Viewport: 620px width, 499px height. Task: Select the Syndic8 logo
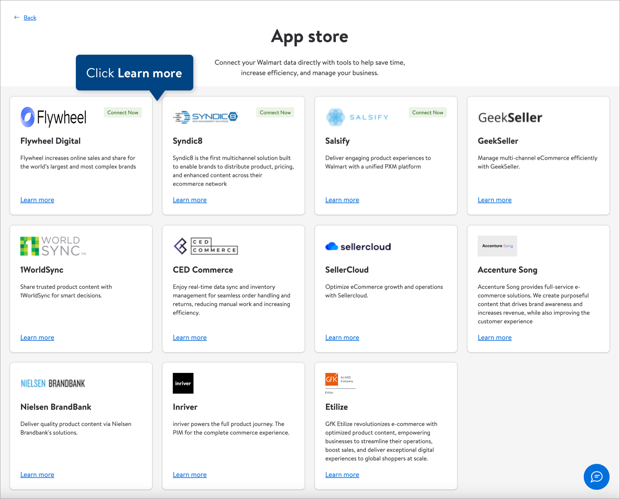pyautogui.click(x=206, y=116)
